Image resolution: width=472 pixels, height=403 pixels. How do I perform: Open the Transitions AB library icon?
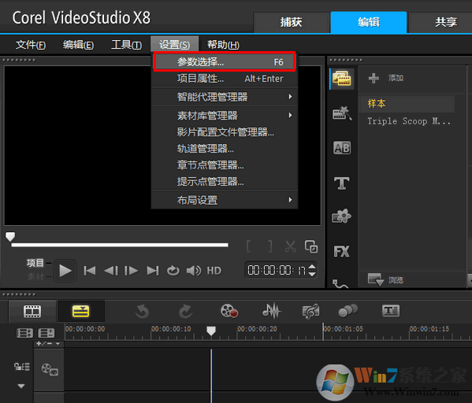[342, 148]
